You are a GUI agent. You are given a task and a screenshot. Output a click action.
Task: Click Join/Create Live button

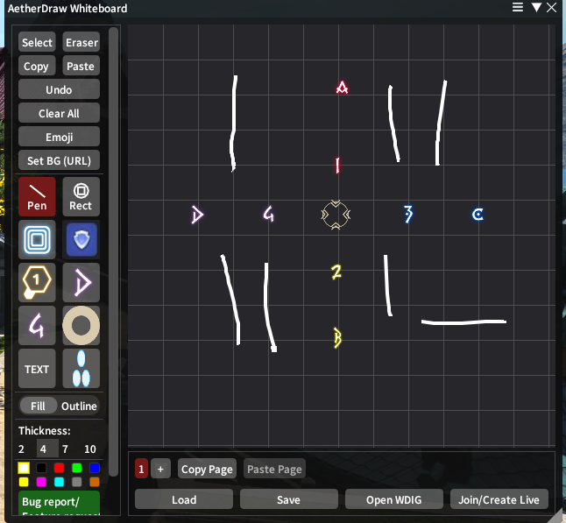499,499
